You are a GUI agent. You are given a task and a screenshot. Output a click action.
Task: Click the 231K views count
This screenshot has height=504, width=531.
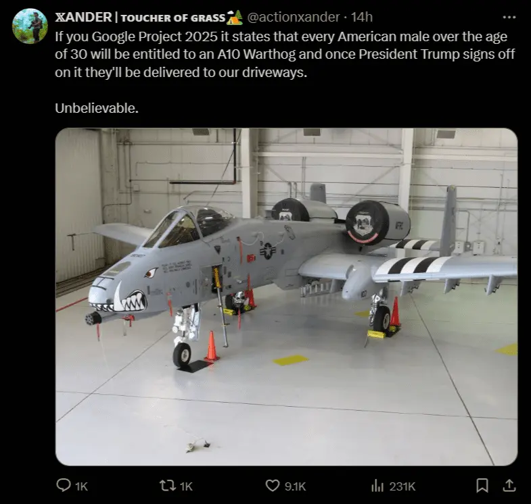pyautogui.click(x=402, y=486)
